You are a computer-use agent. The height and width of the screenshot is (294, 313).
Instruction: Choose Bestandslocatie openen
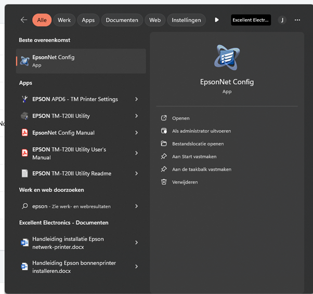click(x=198, y=144)
